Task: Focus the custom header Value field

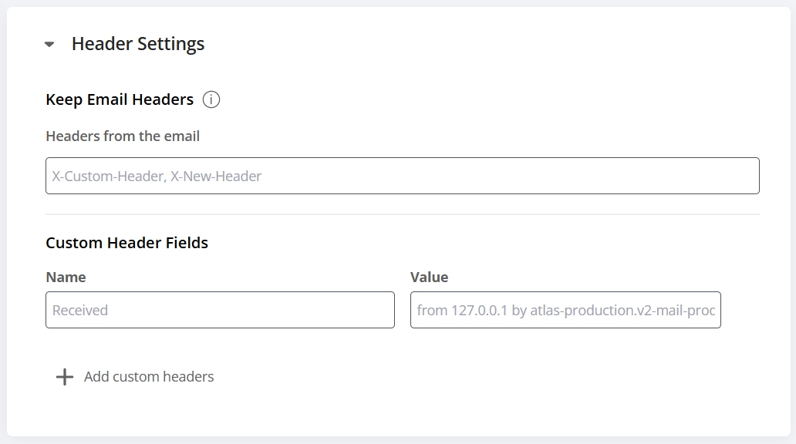Action: click(565, 310)
